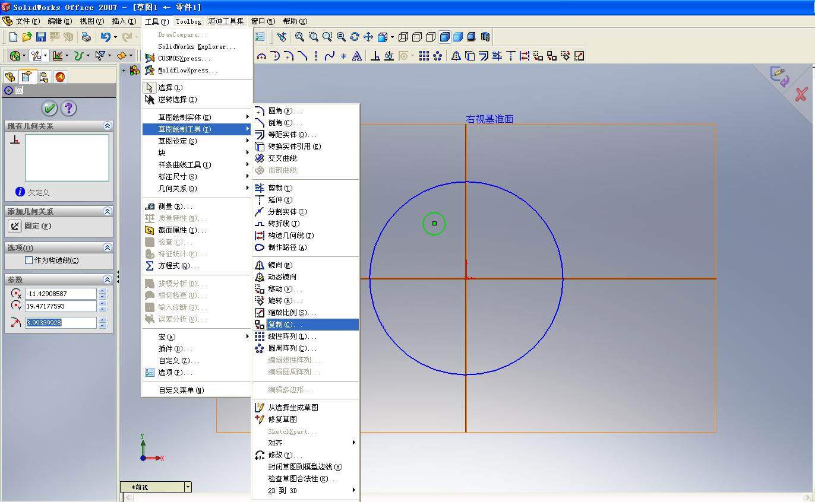Open the 视图 menu
Screen dimensions: 815x502
click(91, 21)
